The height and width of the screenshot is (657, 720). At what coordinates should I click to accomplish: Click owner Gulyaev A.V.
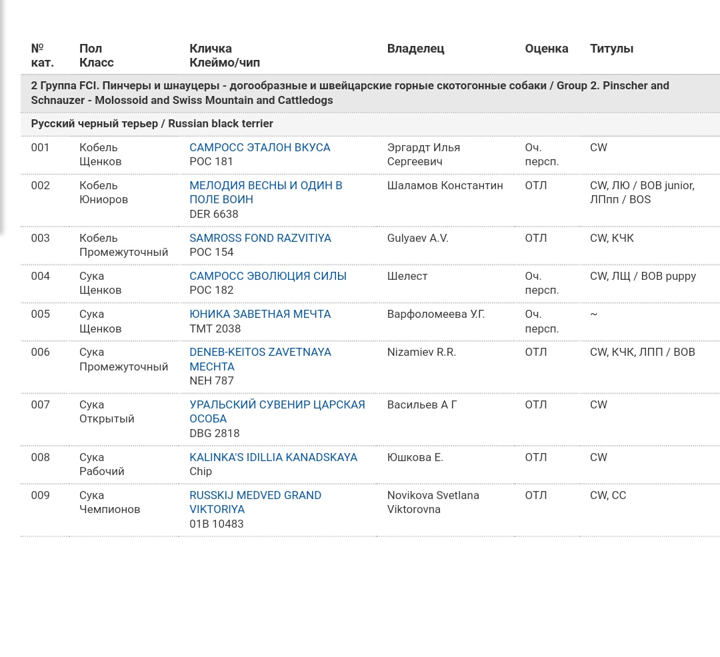(417, 238)
